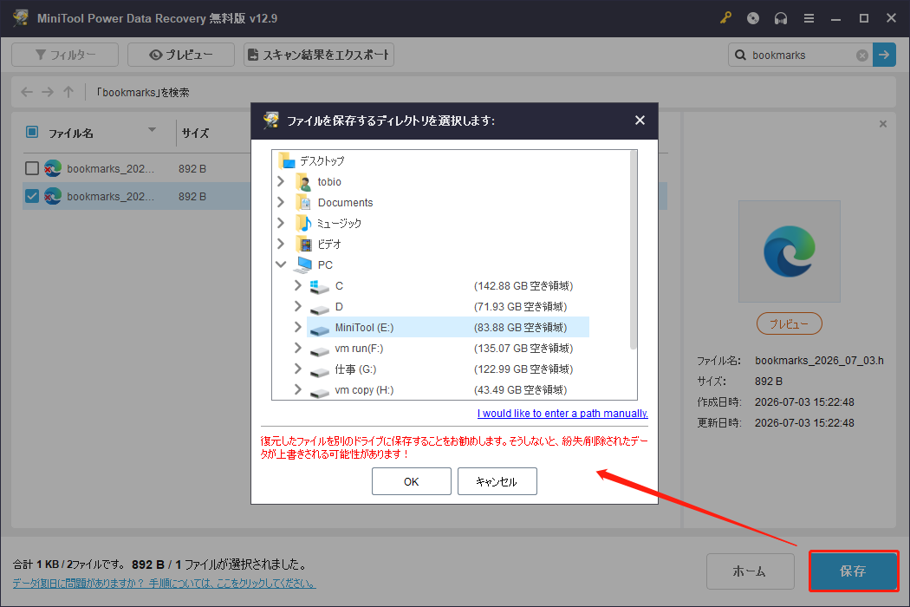Toggle the select-all header checkbox
Viewport: 910px width, 607px height.
coord(32,133)
